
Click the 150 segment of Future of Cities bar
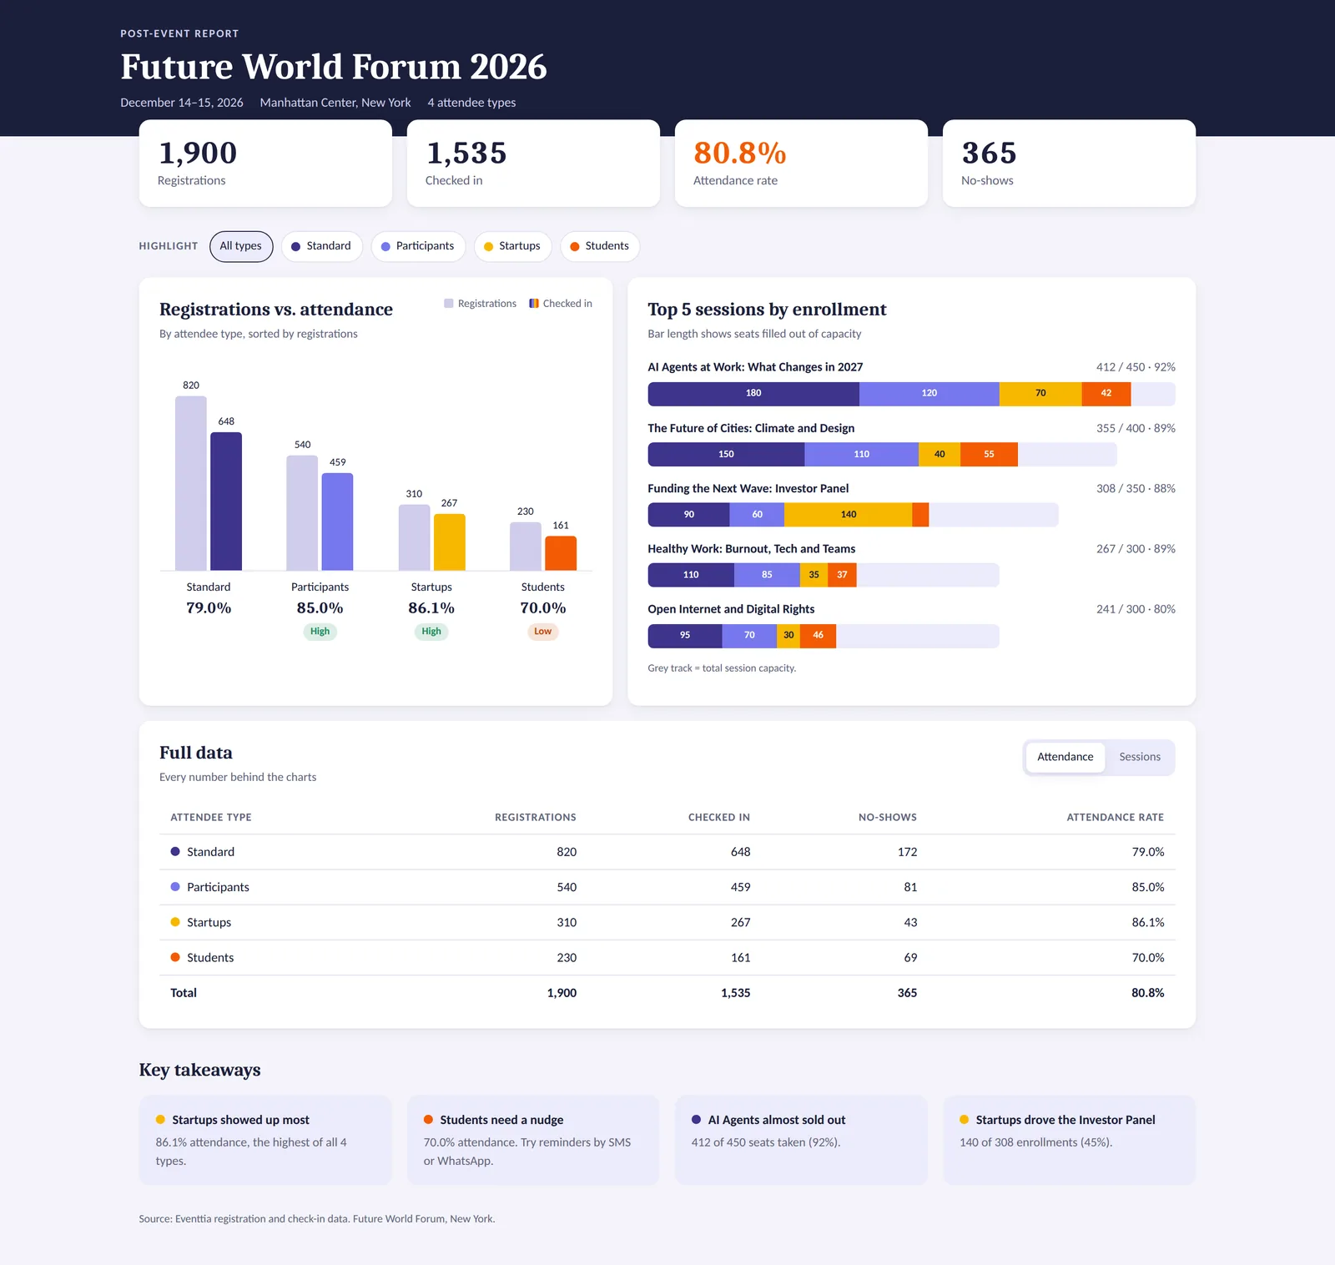pyautogui.click(x=726, y=455)
